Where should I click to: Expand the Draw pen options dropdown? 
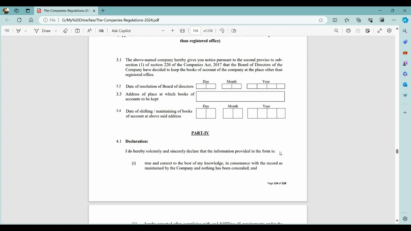click(56, 31)
